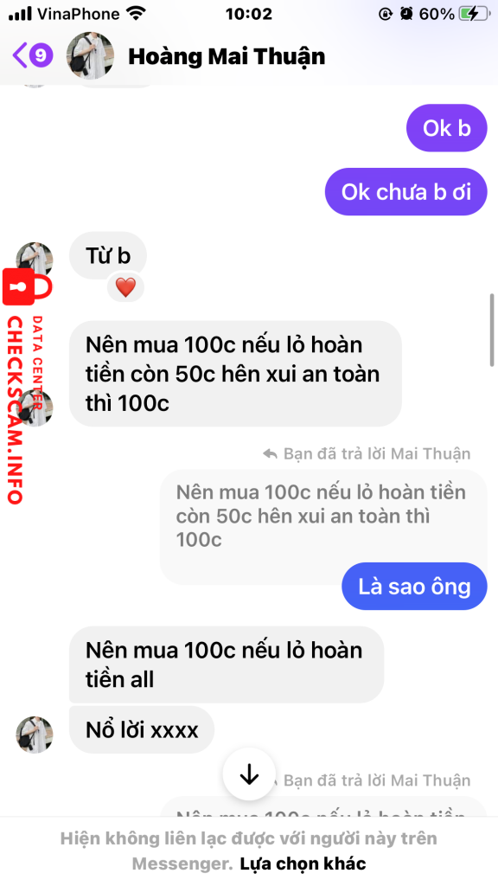Tap sender avatar beside 'Nổ lời xxxx'
This screenshot has height=886, width=498.
click(x=34, y=735)
